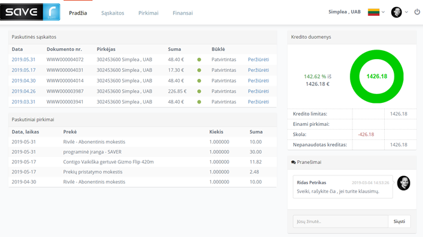Click document number WWW000004072

[65, 60]
